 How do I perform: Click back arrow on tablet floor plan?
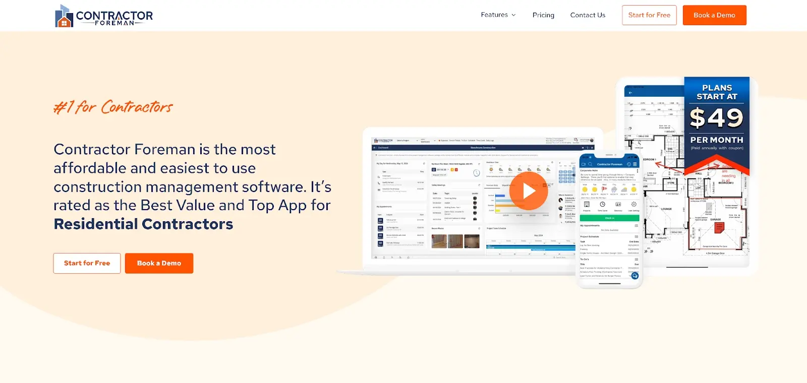(x=630, y=93)
